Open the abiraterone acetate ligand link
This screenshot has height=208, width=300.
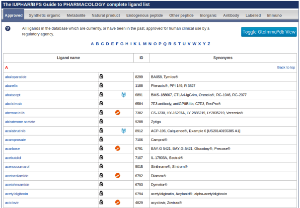[x=20, y=122]
